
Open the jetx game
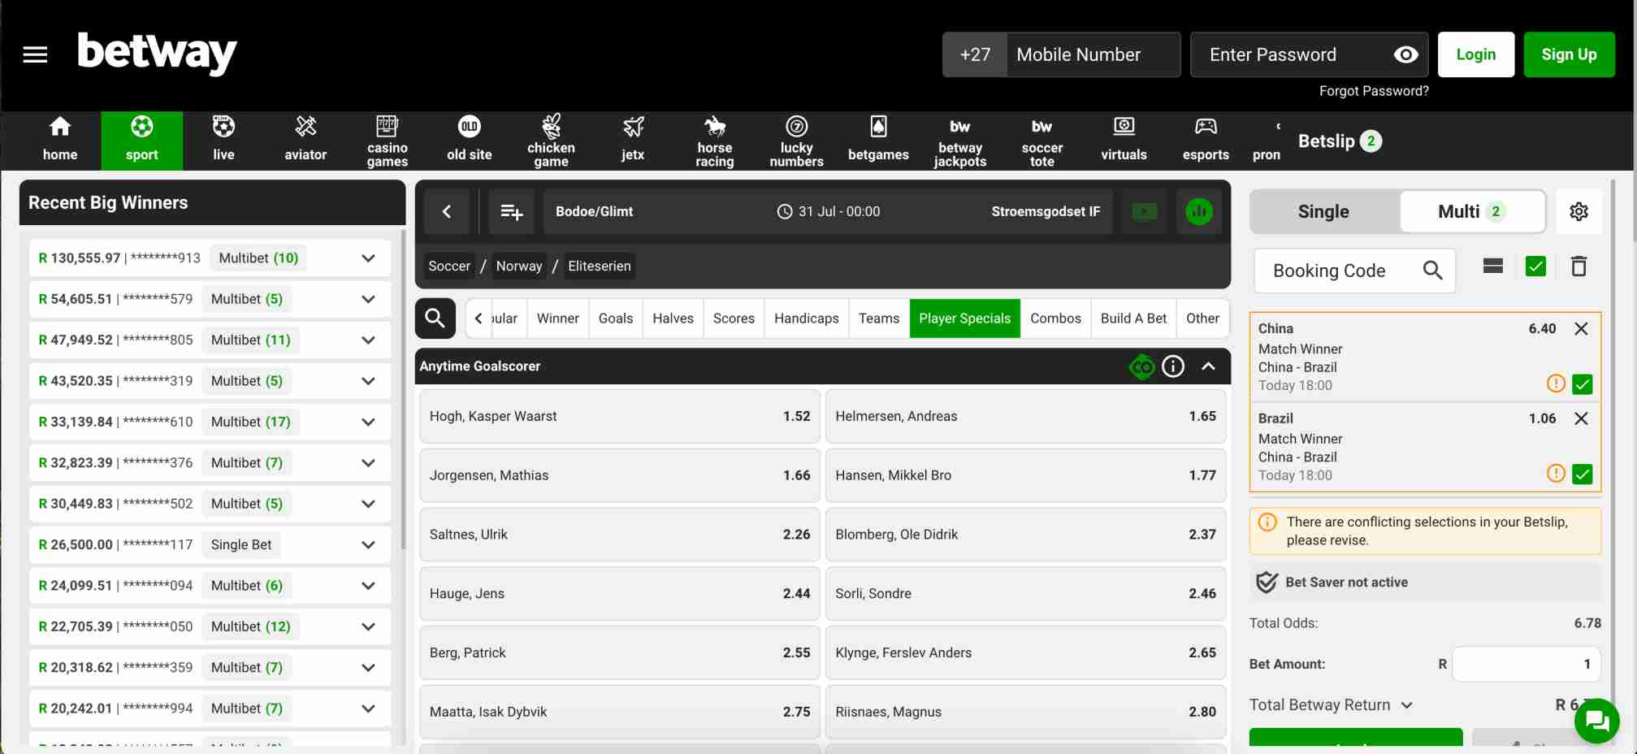tap(633, 140)
